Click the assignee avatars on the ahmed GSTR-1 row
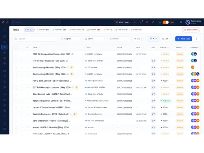This screenshot has height=153, width=204. coord(195,127)
